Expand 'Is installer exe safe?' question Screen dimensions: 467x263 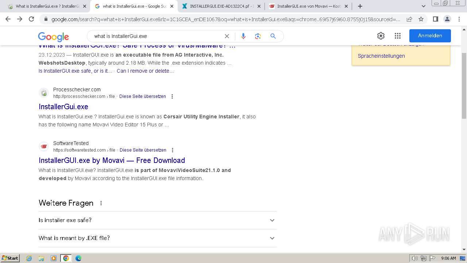coord(157,220)
